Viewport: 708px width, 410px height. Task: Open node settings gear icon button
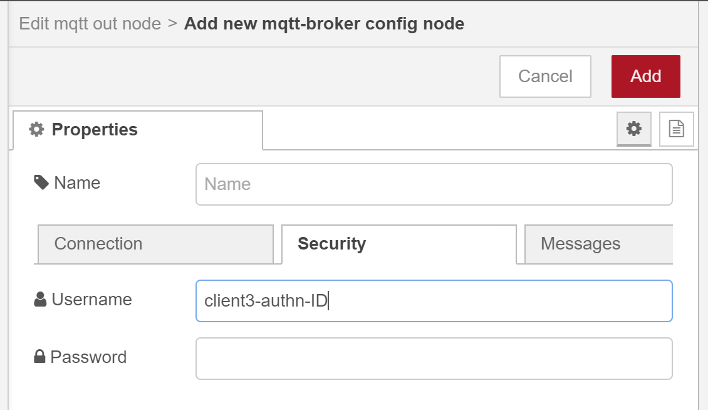634,129
